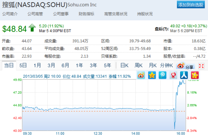
Task: Open 财务指标 financial indicators link
Action: (x=86, y=14)
